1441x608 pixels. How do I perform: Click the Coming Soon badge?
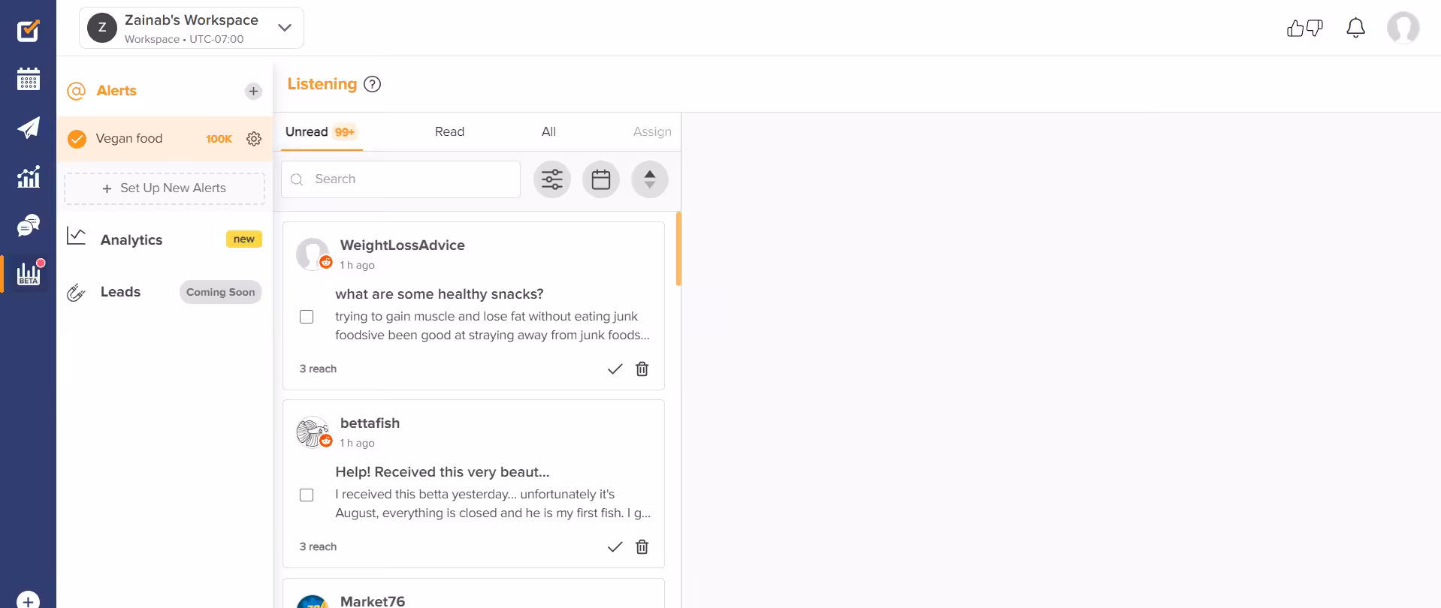coord(220,292)
